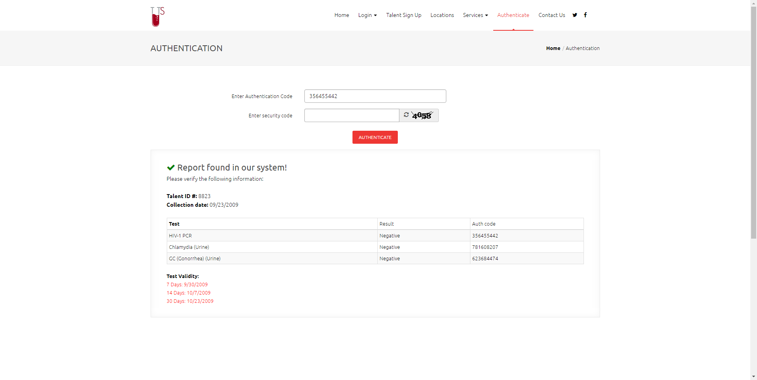Click the Test Validity label
Screen dimensions: 757x380
tap(183, 276)
